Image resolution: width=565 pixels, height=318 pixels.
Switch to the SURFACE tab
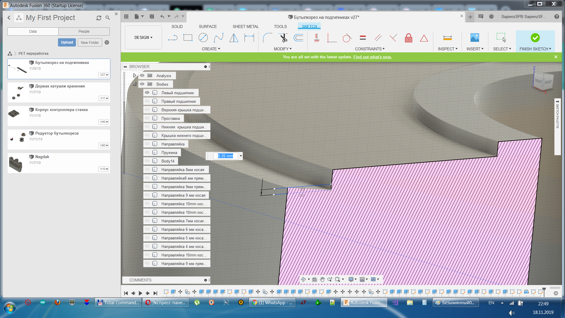207,26
